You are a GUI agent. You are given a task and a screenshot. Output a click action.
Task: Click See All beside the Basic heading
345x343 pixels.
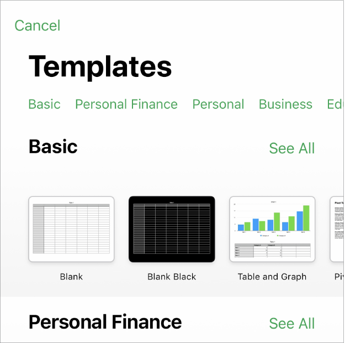pos(291,148)
